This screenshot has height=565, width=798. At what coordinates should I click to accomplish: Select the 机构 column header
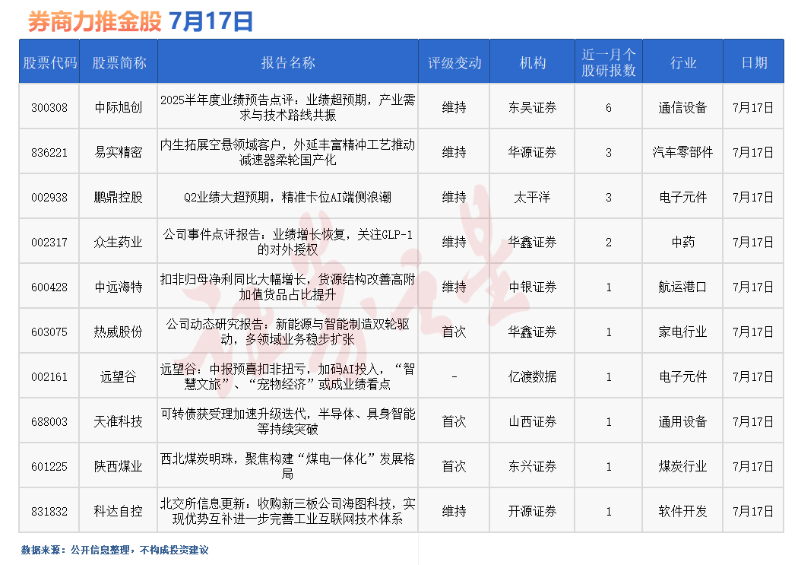(532, 62)
